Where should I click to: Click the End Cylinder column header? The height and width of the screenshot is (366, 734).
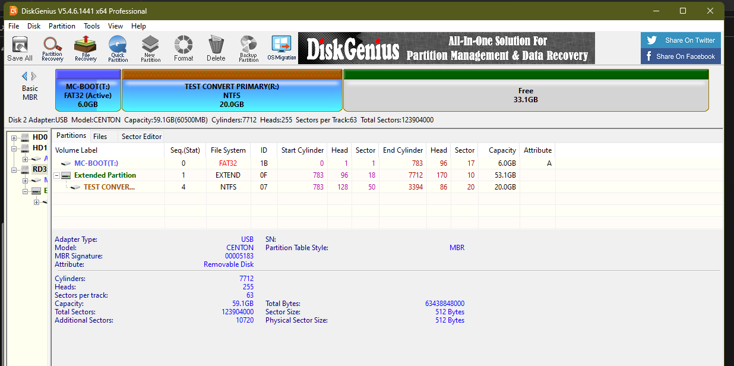(x=403, y=150)
